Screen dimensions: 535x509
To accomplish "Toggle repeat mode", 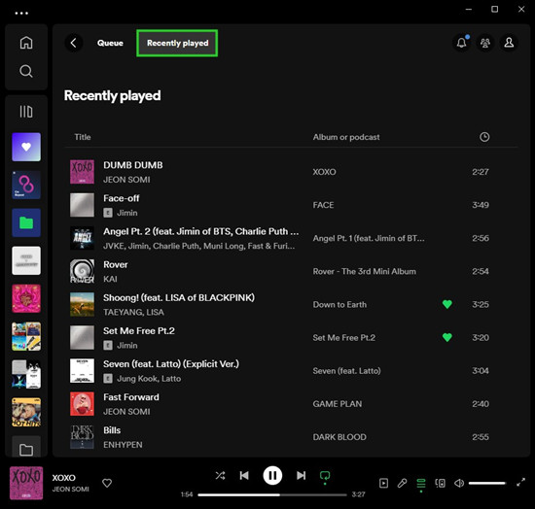I will 325,476.
